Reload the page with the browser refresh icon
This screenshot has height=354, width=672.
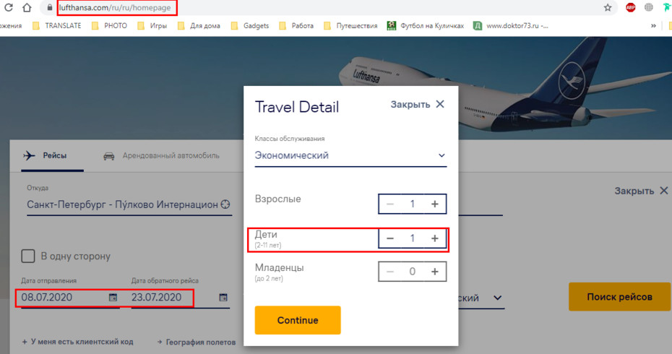9,7
